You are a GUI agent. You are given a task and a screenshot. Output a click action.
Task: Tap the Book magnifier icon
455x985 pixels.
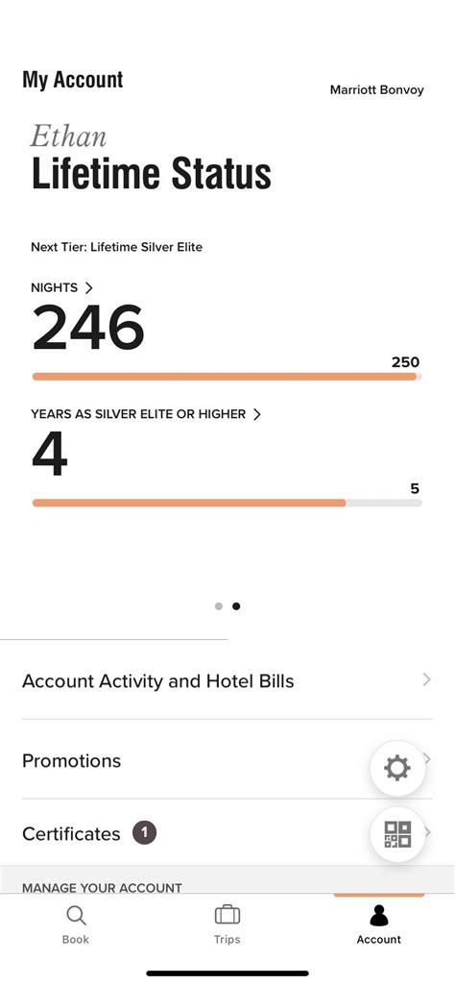76,915
